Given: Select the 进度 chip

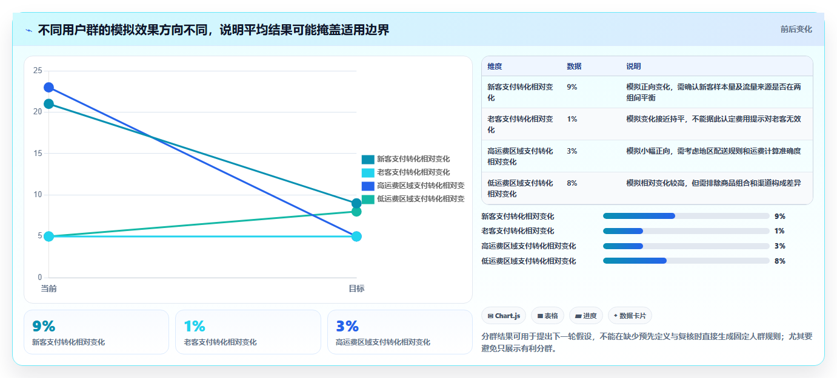Looking at the screenshot, I should (x=586, y=316).
